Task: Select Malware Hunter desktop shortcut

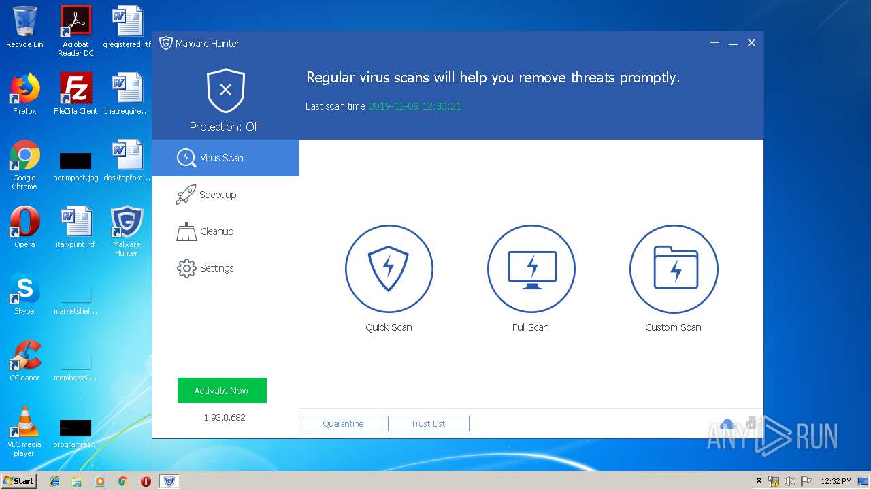Action: (127, 231)
